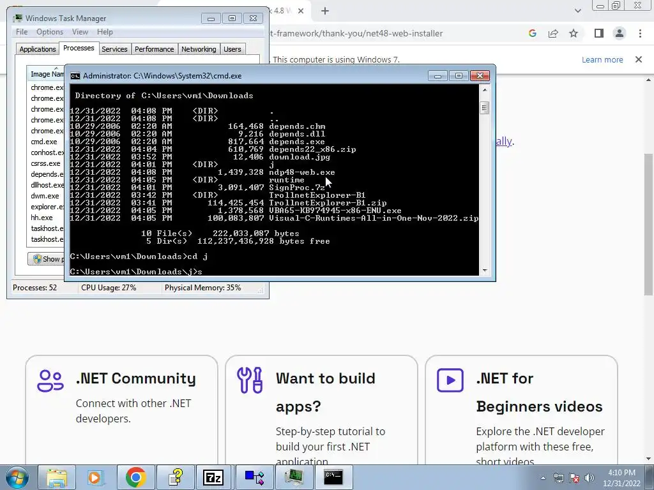Switch to the Performance tab
654x490 pixels.
pos(155,49)
